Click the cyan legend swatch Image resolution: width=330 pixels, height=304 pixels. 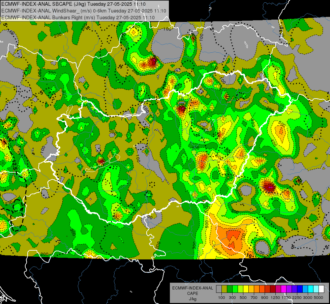click(x=311, y=289)
